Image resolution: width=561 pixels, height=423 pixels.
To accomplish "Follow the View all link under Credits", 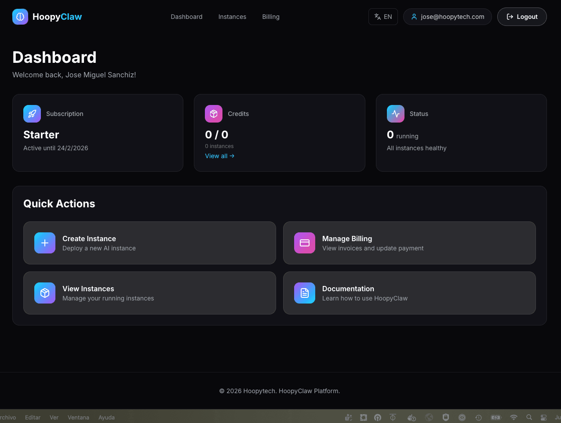I will coord(219,156).
